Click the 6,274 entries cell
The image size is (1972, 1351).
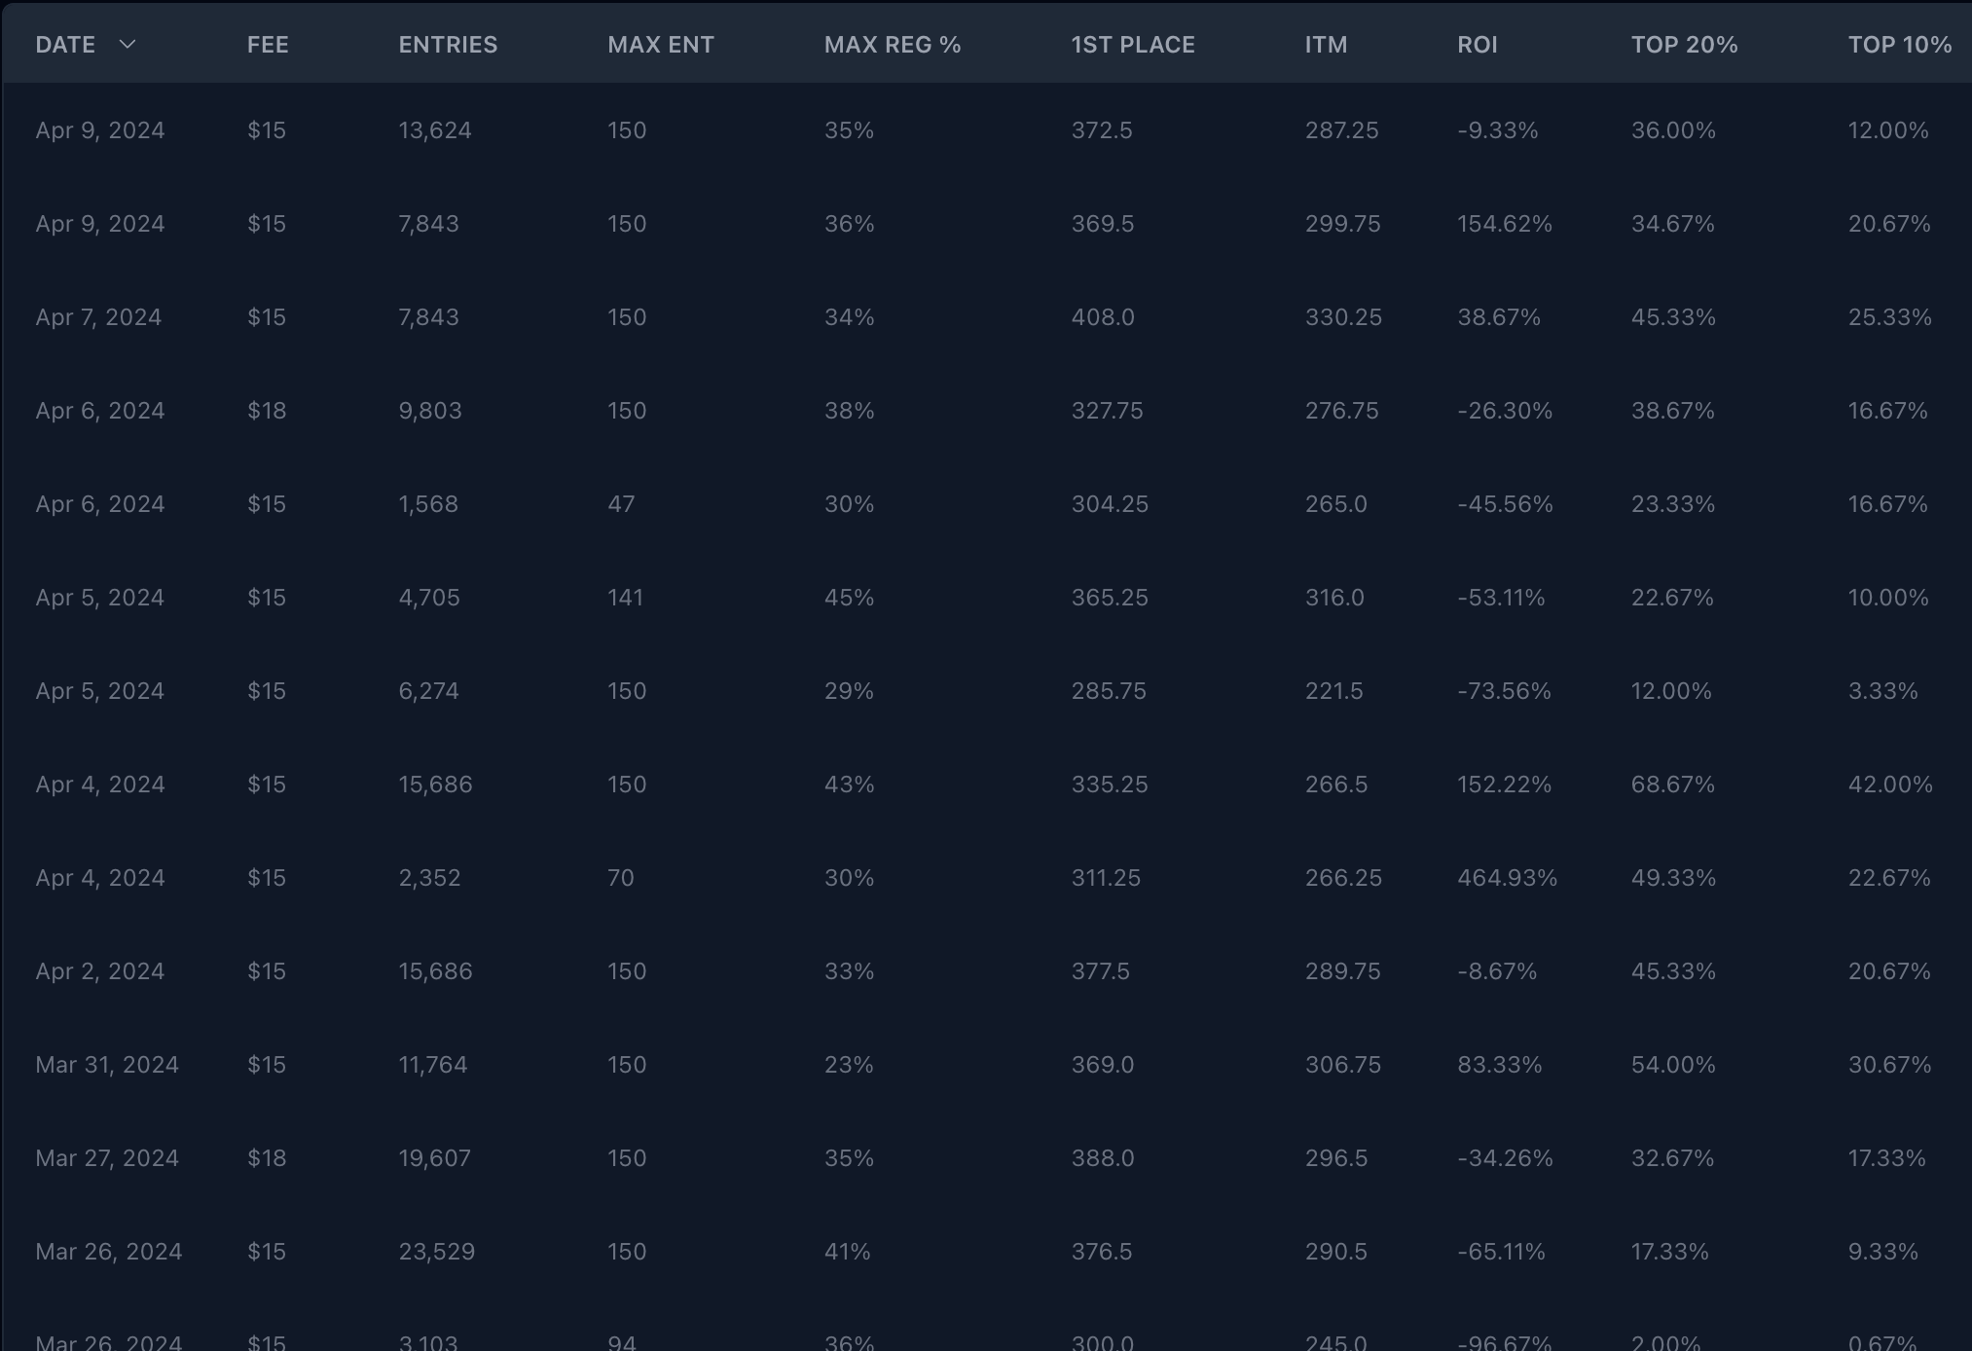[x=428, y=691]
